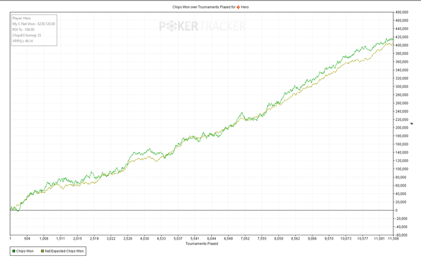Click the y-axis label '-20,000'
This screenshot has width=421, height=260.
tap(402, 218)
